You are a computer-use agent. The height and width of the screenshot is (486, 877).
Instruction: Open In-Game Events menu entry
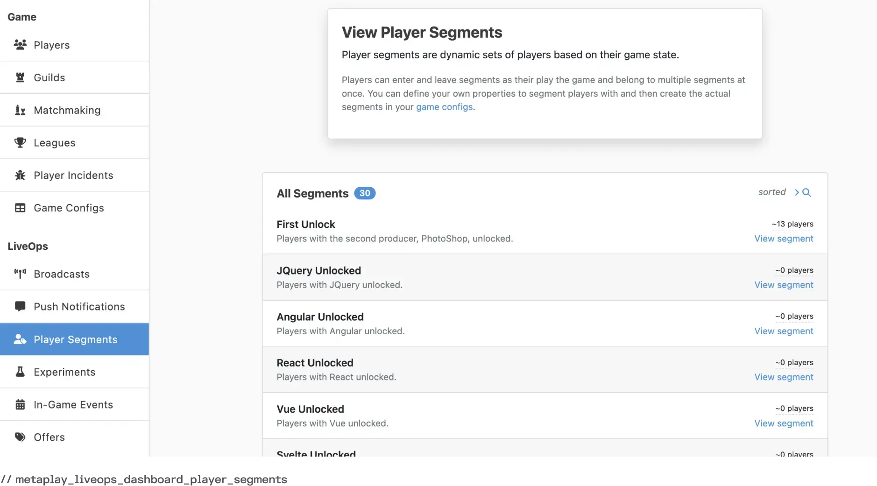pyautogui.click(x=73, y=404)
